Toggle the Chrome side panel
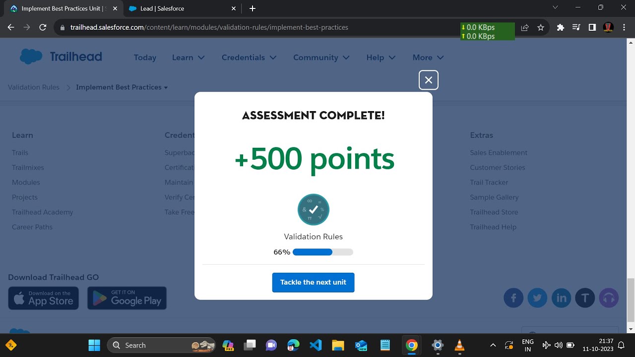 tap(592, 28)
